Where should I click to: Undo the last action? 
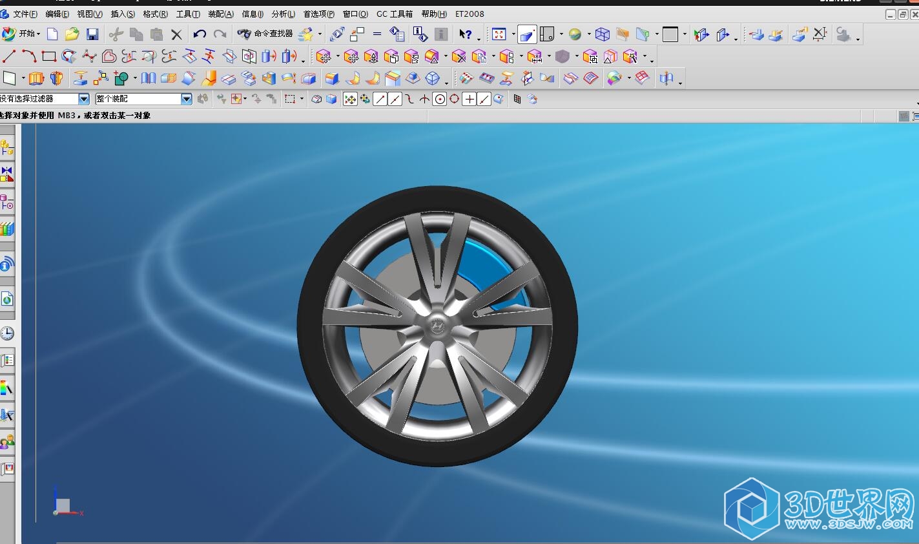click(200, 34)
